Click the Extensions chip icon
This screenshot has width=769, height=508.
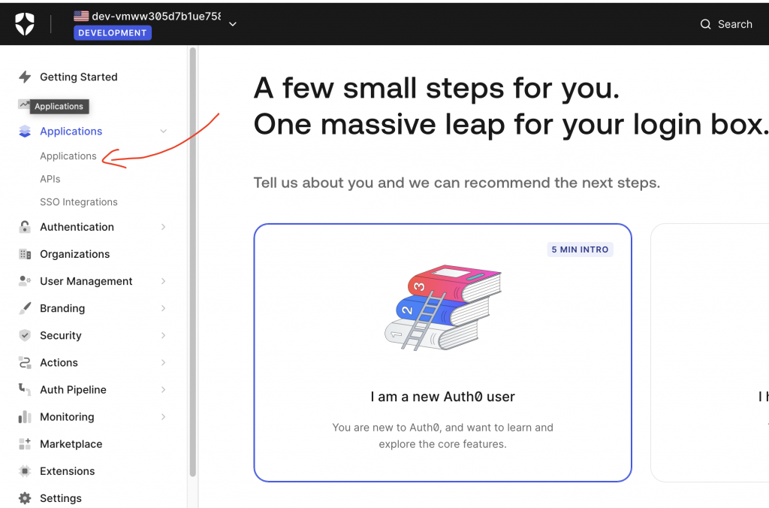tap(25, 471)
